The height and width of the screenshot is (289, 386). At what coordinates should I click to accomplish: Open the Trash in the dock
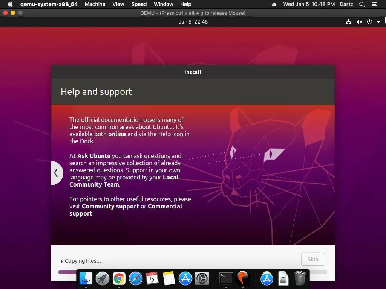[300, 279]
